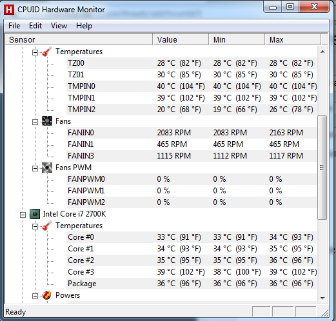
Task: Collapse the Fans tree node
Action: click(35, 122)
